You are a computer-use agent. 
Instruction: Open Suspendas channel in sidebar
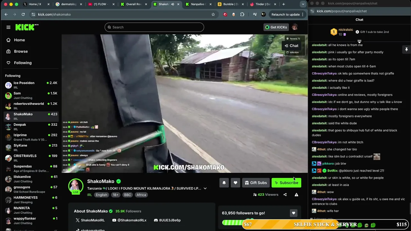31,168
